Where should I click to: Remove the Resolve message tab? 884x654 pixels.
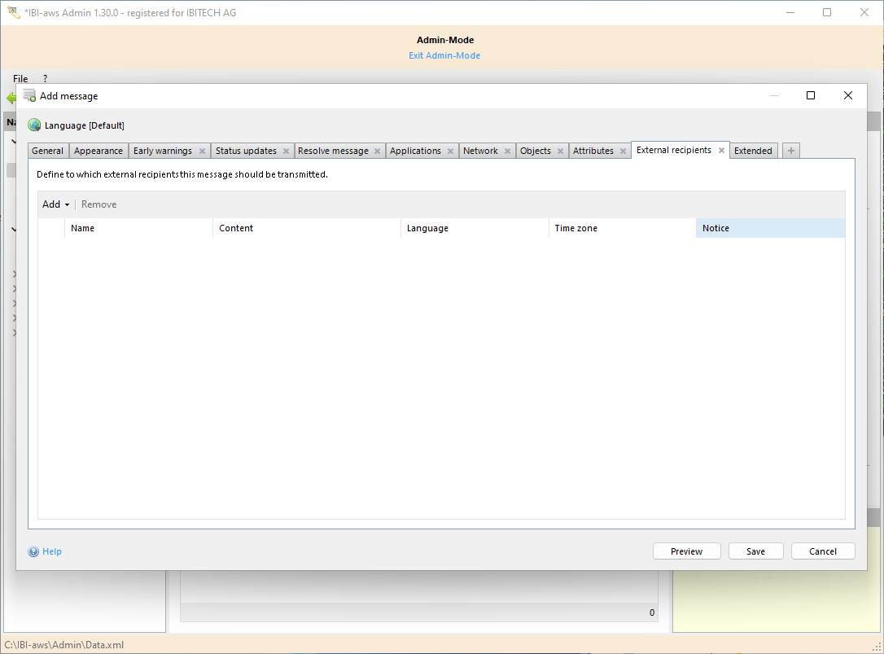point(377,151)
